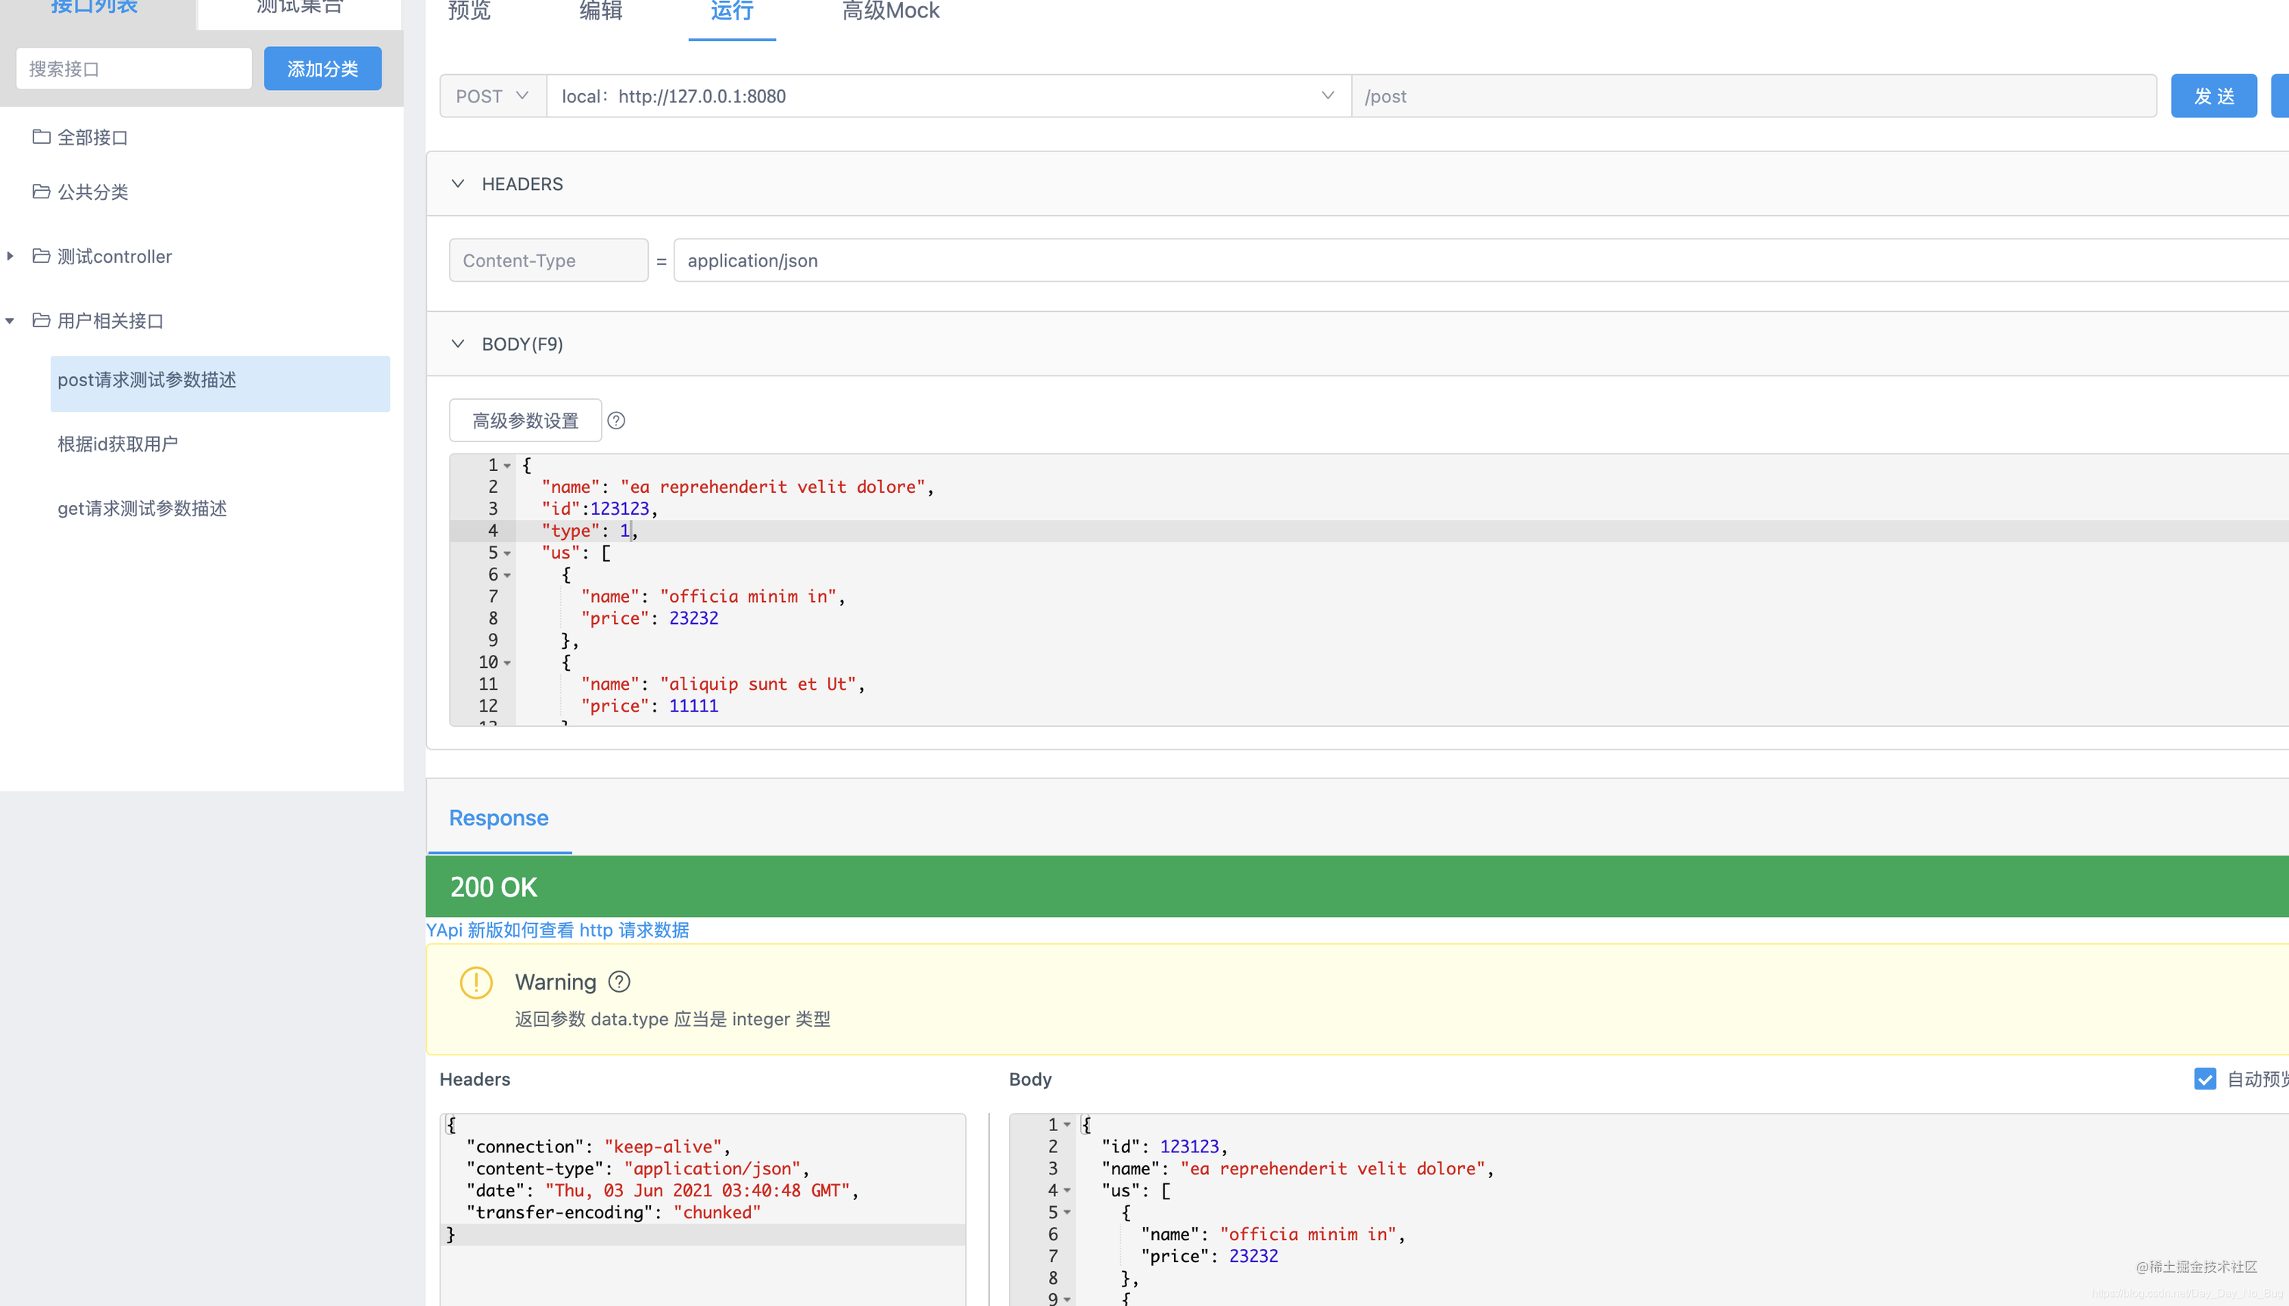The width and height of the screenshot is (2289, 1306).
Task: Expand the 测试controller category tree arrow
Action: pyautogui.click(x=10, y=257)
